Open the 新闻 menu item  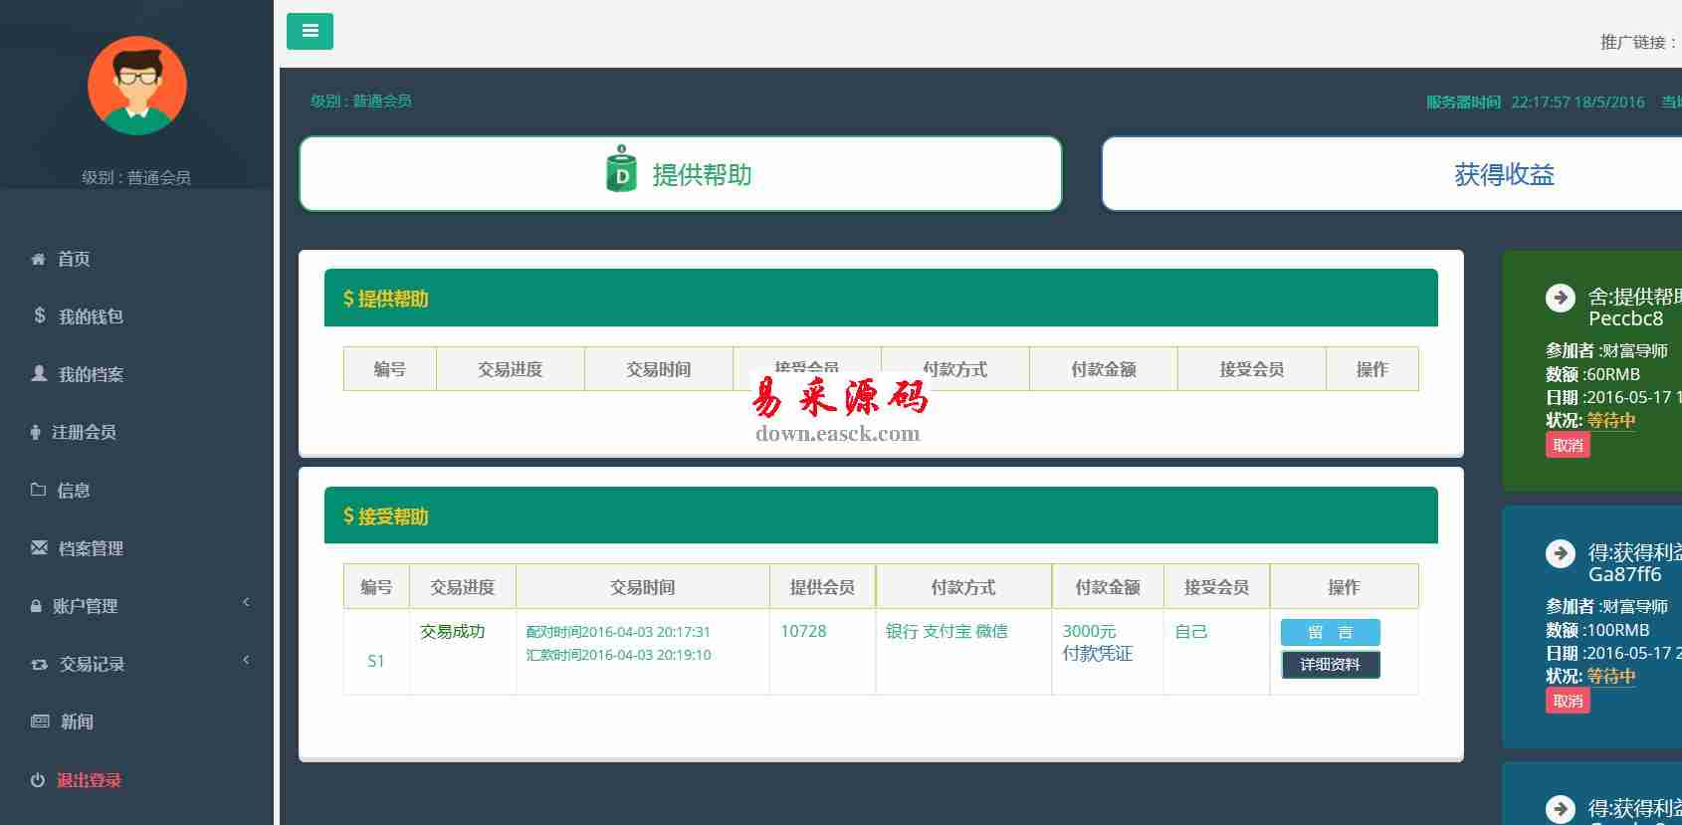click(77, 722)
